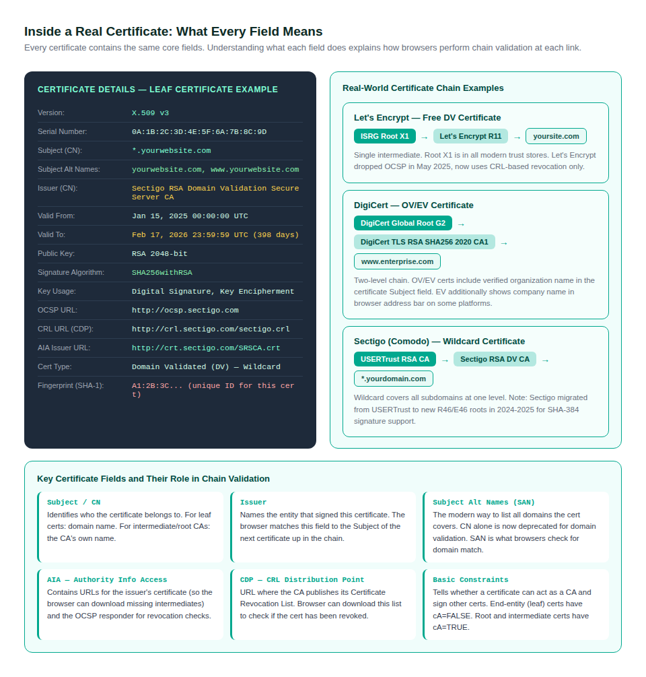The height and width of the screenshot is (677, 646).
Task: Select the DigiCert — OV/EV Certificate title
Action: (414, 205)
